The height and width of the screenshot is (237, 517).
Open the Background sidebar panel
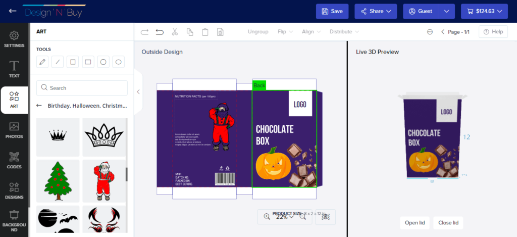(x=14, y=221)
